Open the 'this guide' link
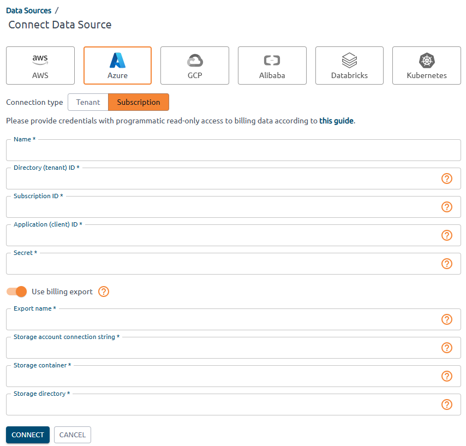 336,121
